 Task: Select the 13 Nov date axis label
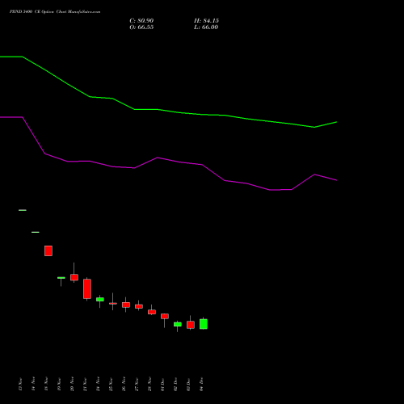21,385
